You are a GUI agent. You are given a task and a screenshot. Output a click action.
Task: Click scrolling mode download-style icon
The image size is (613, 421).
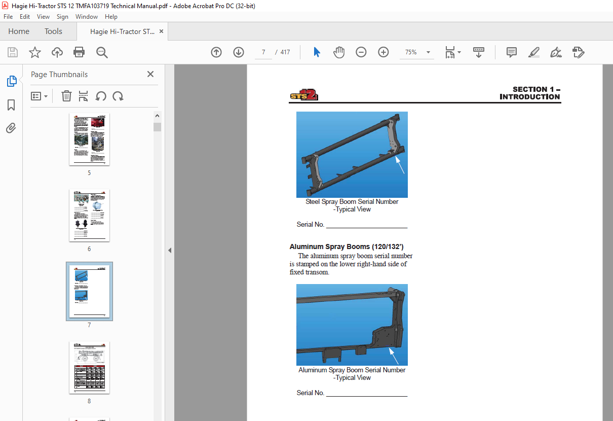coord(479,52)
